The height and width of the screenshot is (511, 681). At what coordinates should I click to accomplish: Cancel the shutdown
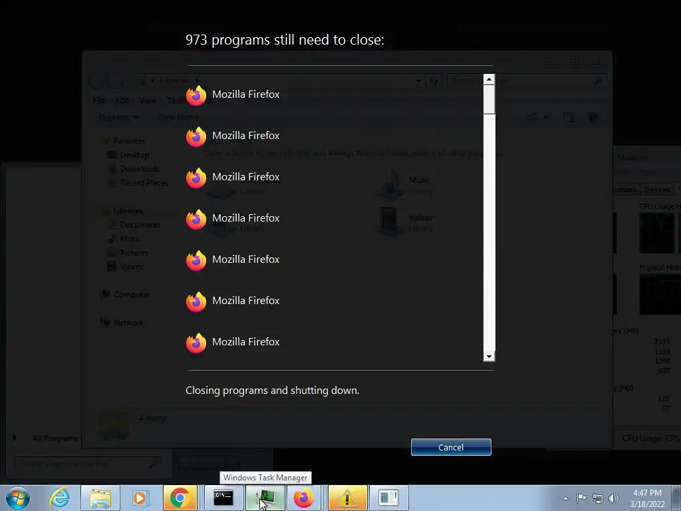tap(451, 447)
